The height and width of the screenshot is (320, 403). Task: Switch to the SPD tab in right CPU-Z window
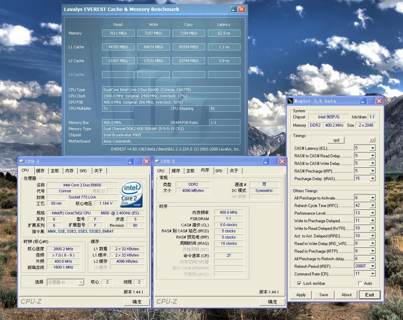point(219,171)
